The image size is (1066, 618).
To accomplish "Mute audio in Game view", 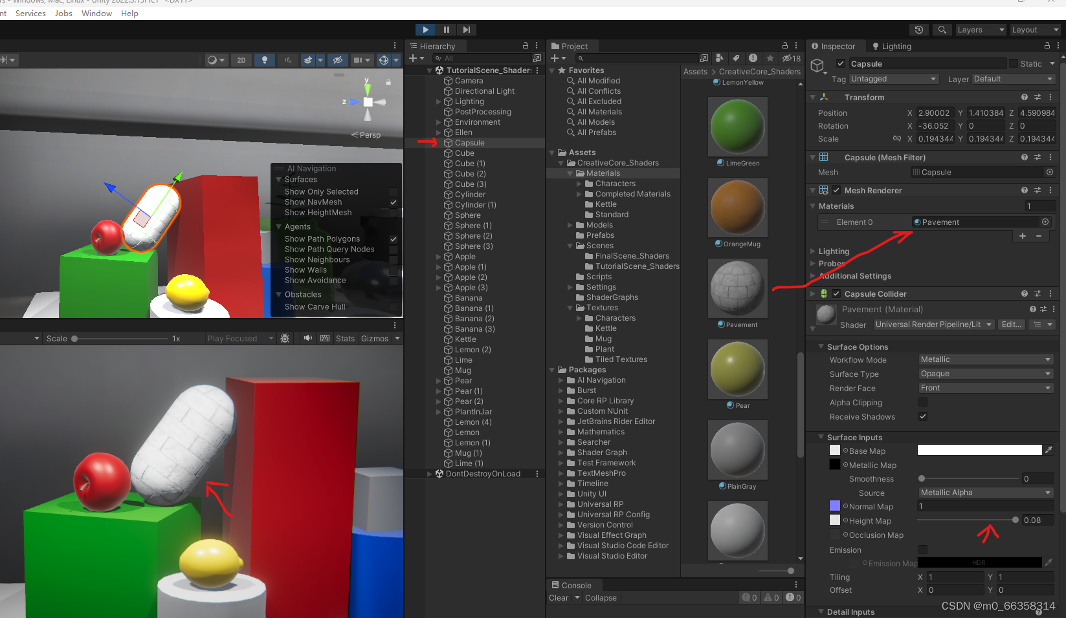I will click(308, 338).
